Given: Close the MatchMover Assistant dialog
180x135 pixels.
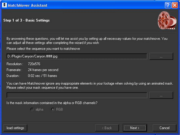Looking at the screenshot, I should click(x=175, y=5).
